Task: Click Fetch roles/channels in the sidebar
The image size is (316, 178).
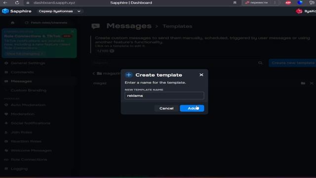Action: (x=46, y=23)
